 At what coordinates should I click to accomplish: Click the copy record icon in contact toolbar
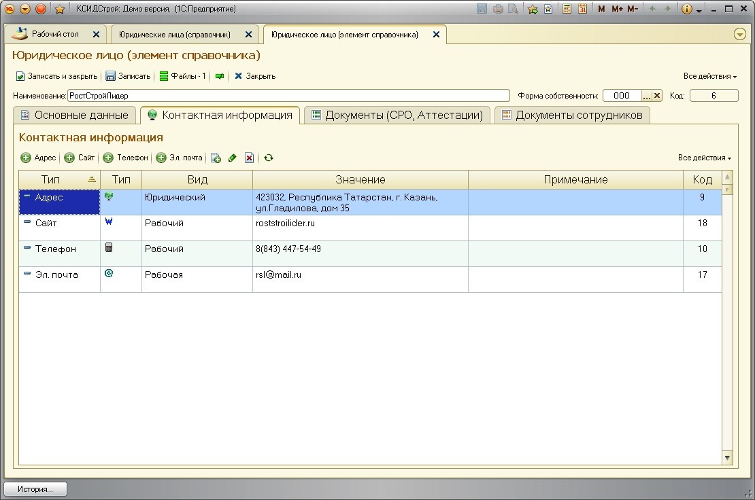pos(216,158)
